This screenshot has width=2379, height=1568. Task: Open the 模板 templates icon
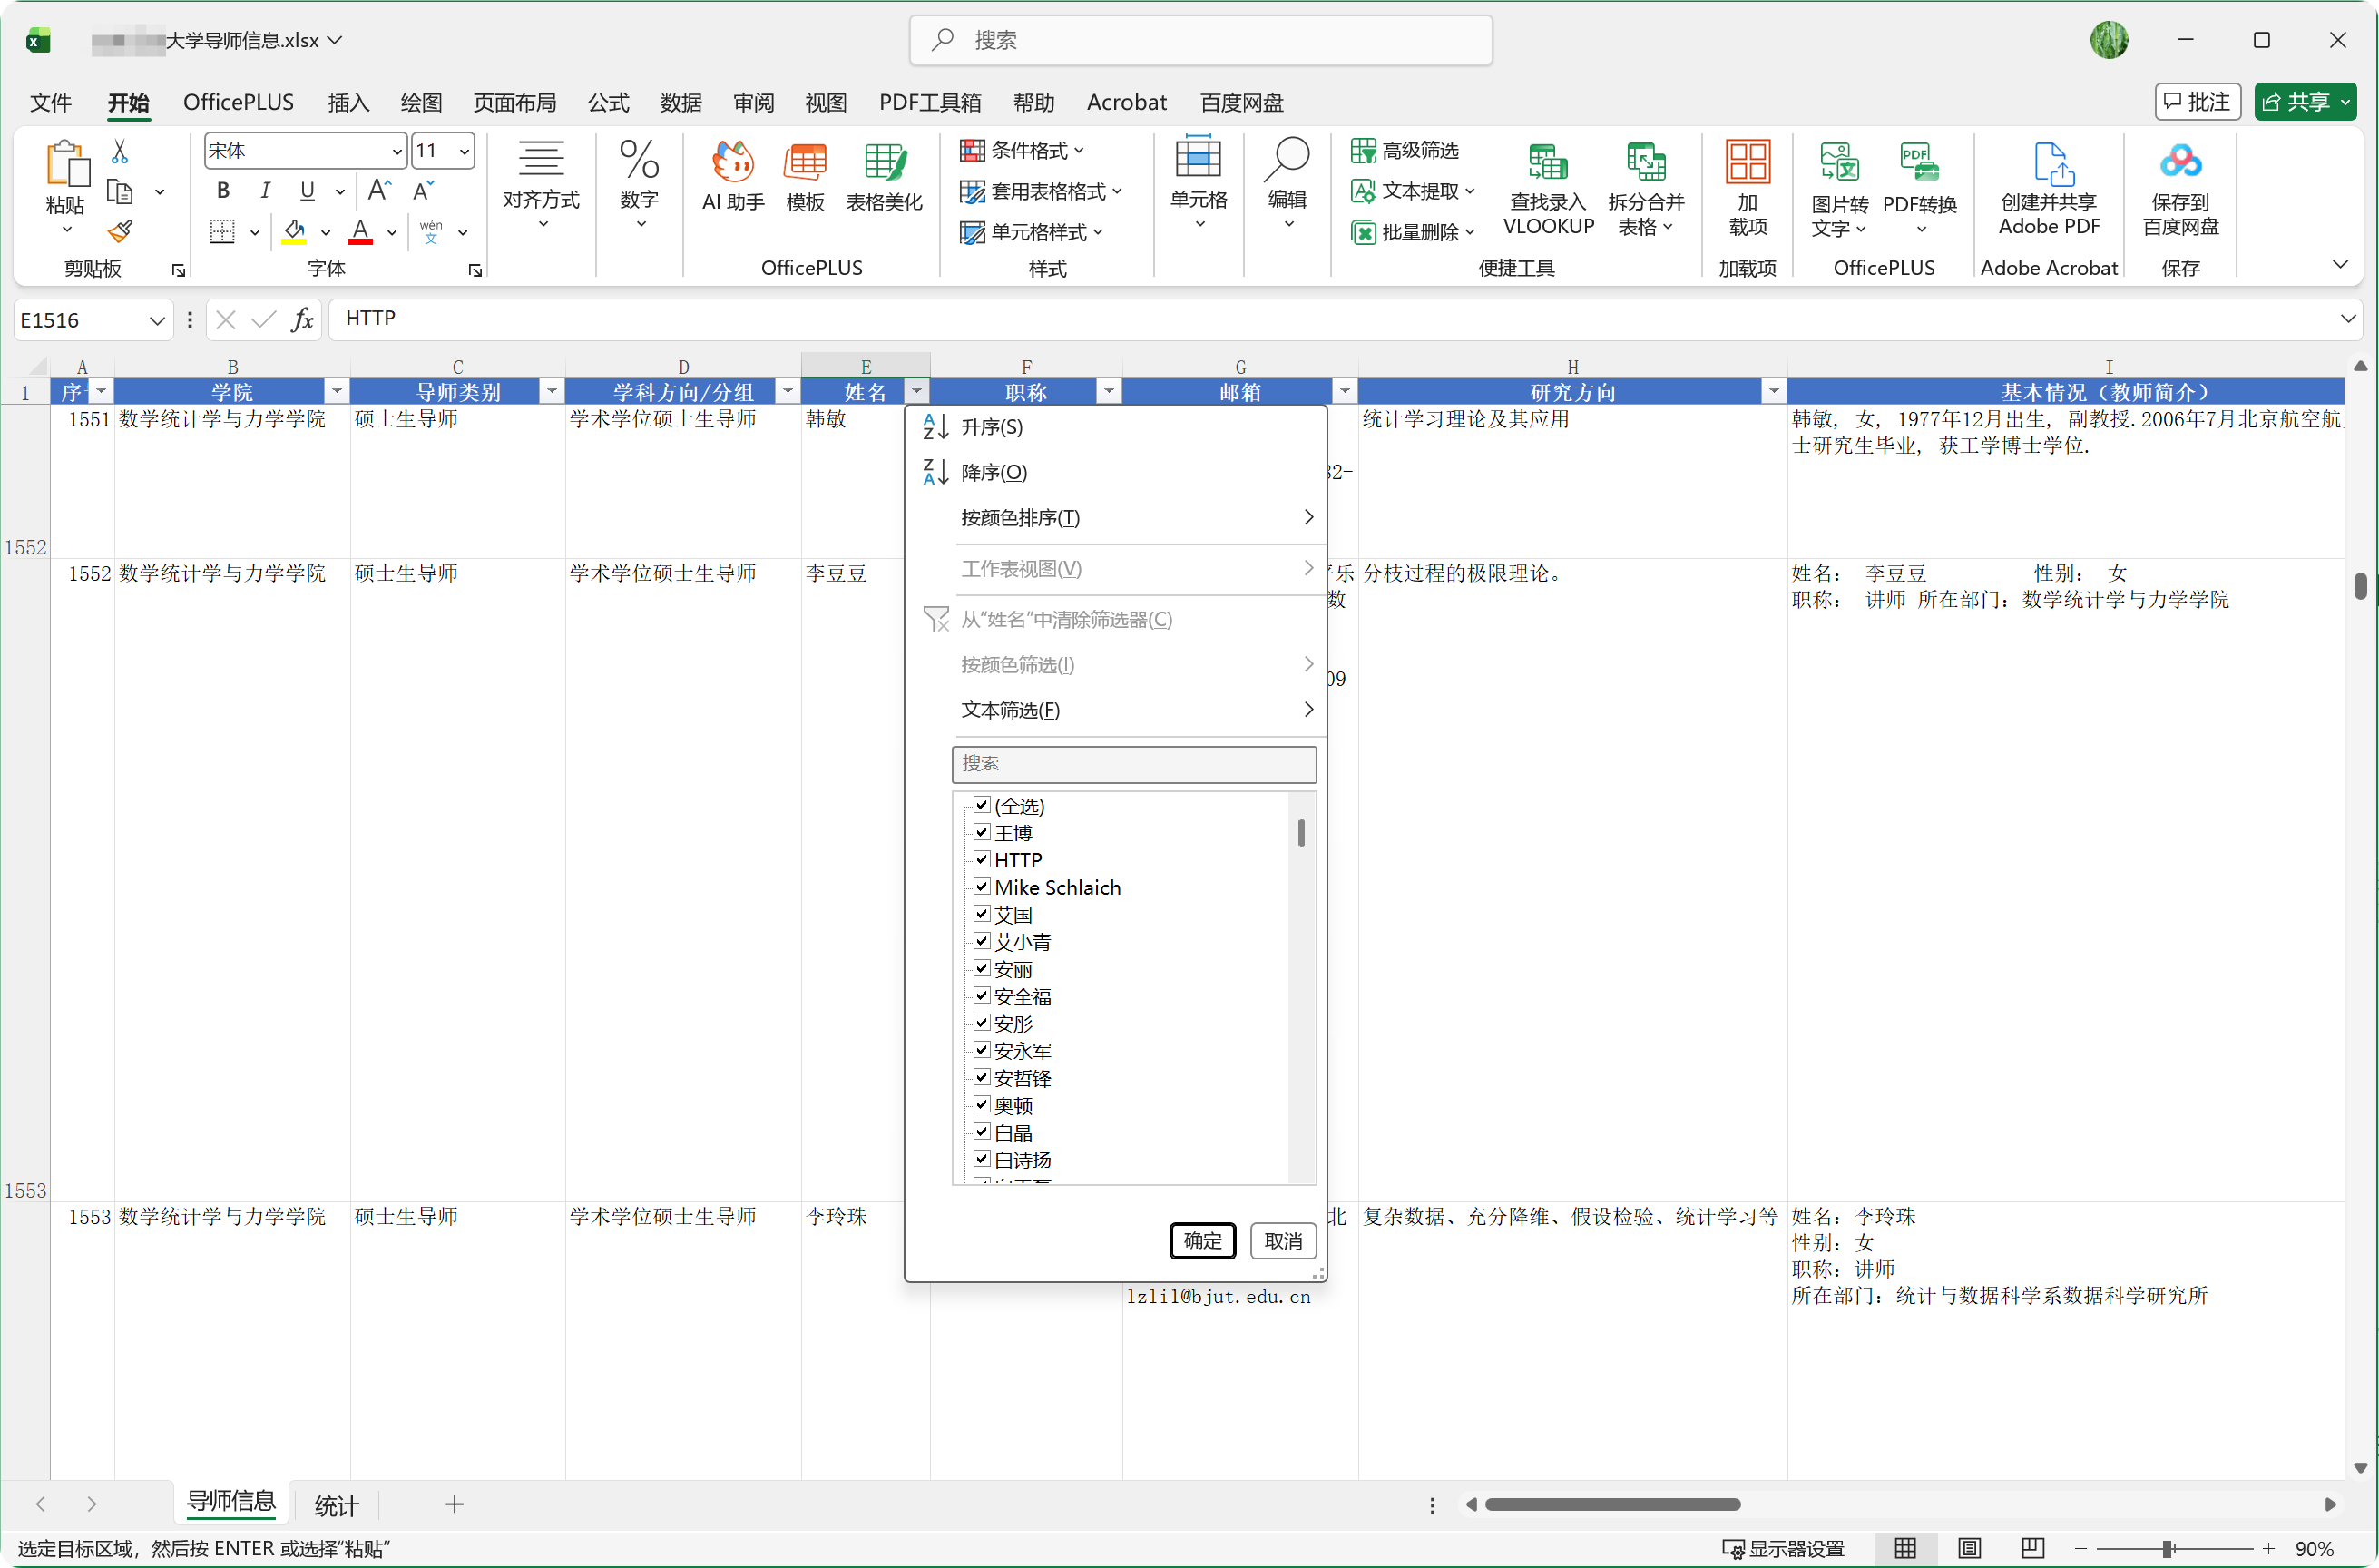pyautogui.click(x=805, y=176)
